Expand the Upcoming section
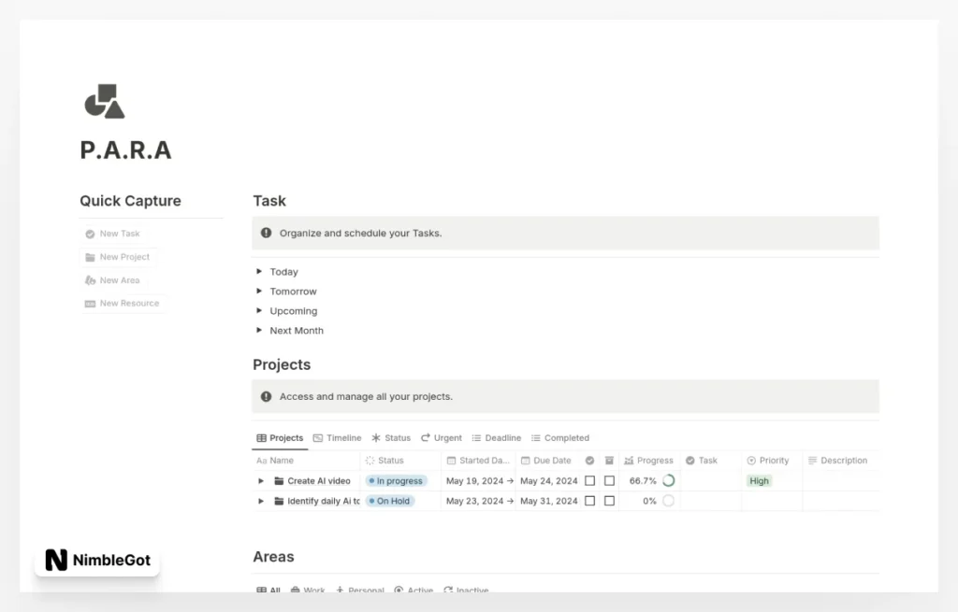 pyautogui.click(x=259, y=310)
